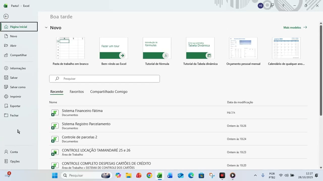This screenshot has width=323, height=181.
Task: Open Salvar como page
Action: 19,87
